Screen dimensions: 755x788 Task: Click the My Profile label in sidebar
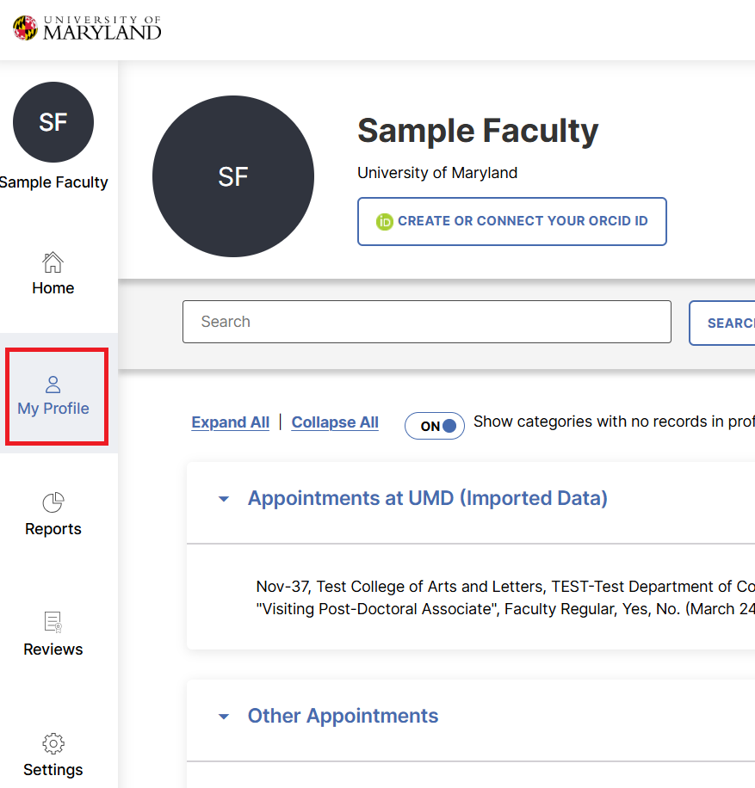click(53, 409)
